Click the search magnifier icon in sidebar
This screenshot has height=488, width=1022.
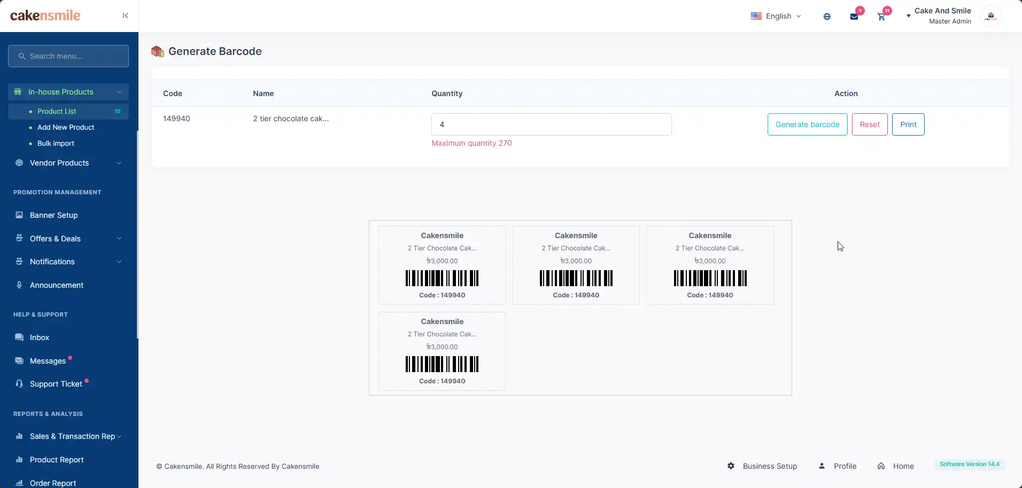click(x=22, y=56)
